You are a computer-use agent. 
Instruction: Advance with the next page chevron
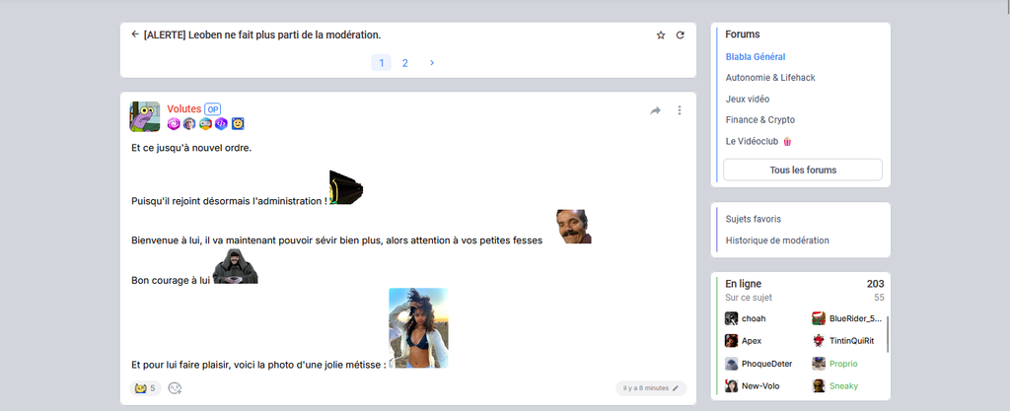tap(432, 63)
